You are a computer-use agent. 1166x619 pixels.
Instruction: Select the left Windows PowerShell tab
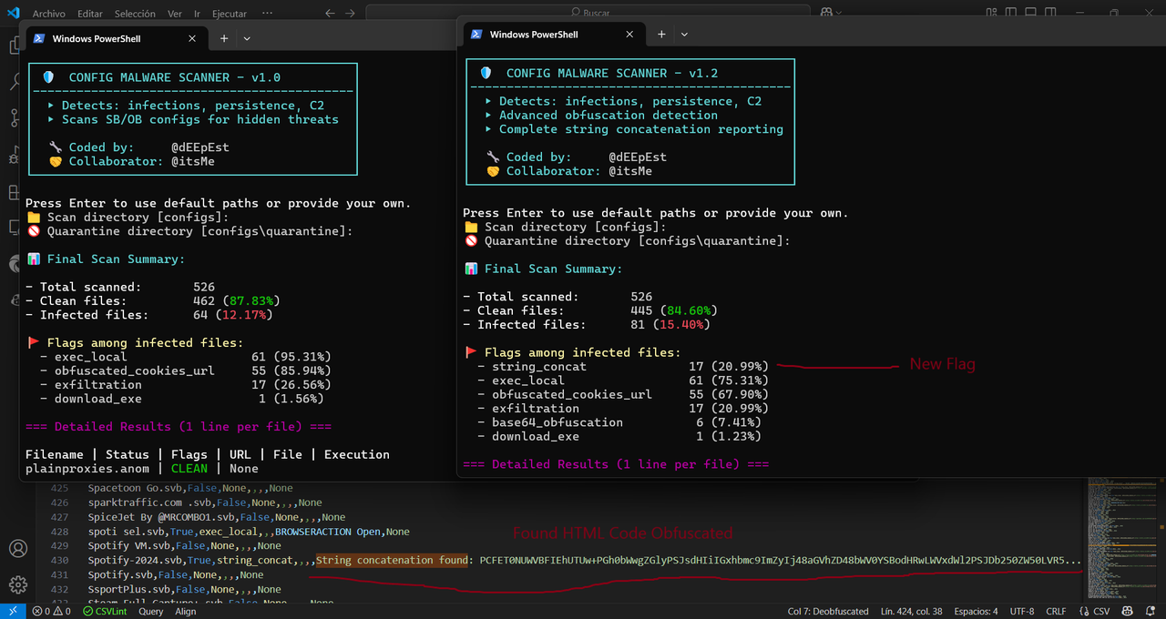pos(115,39)
